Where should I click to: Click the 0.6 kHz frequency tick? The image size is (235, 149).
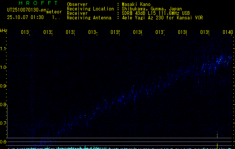pos(3,142)
